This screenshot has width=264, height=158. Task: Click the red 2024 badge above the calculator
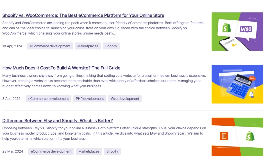point(252,79)
